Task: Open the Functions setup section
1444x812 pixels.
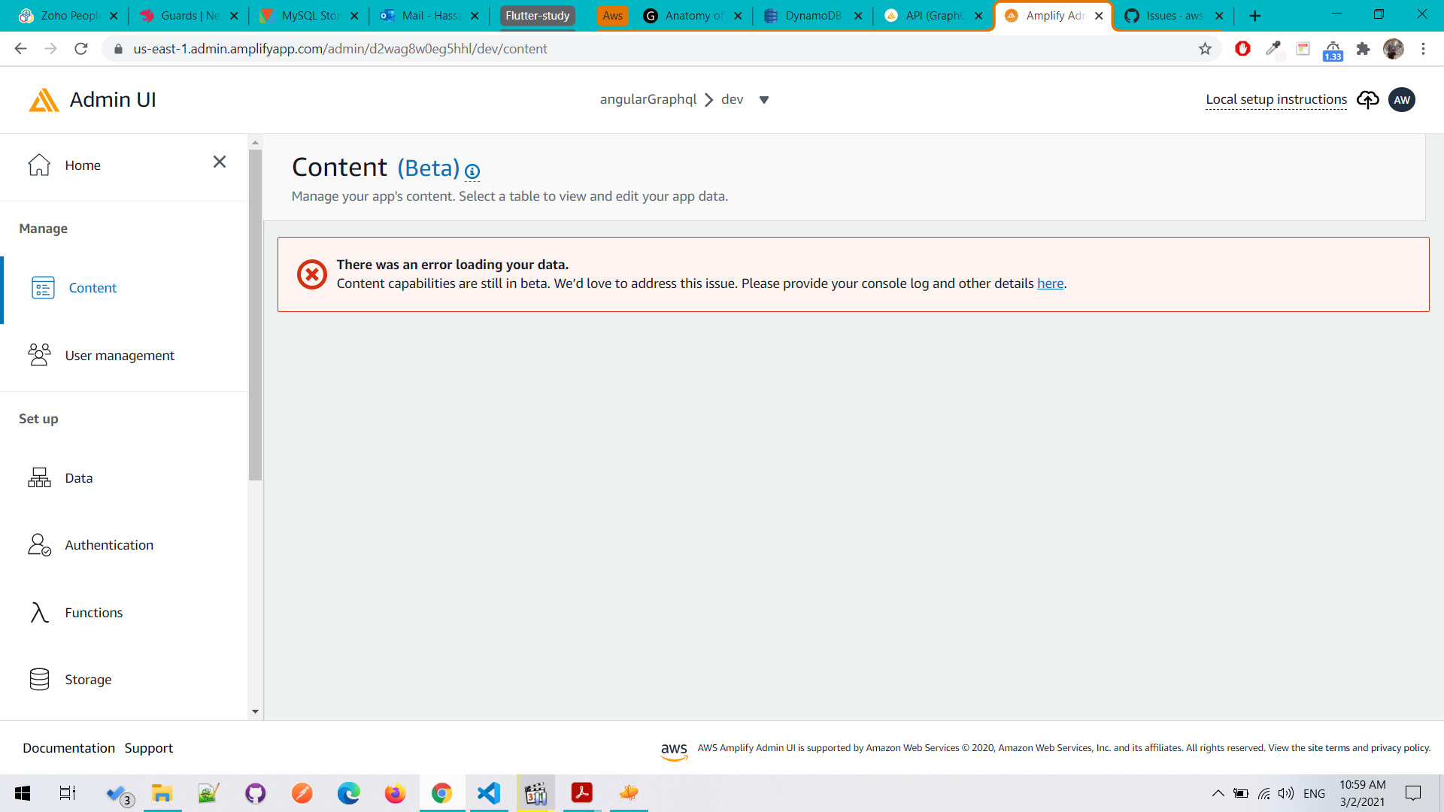Action: pyautogui.click(x=94, y=612)
